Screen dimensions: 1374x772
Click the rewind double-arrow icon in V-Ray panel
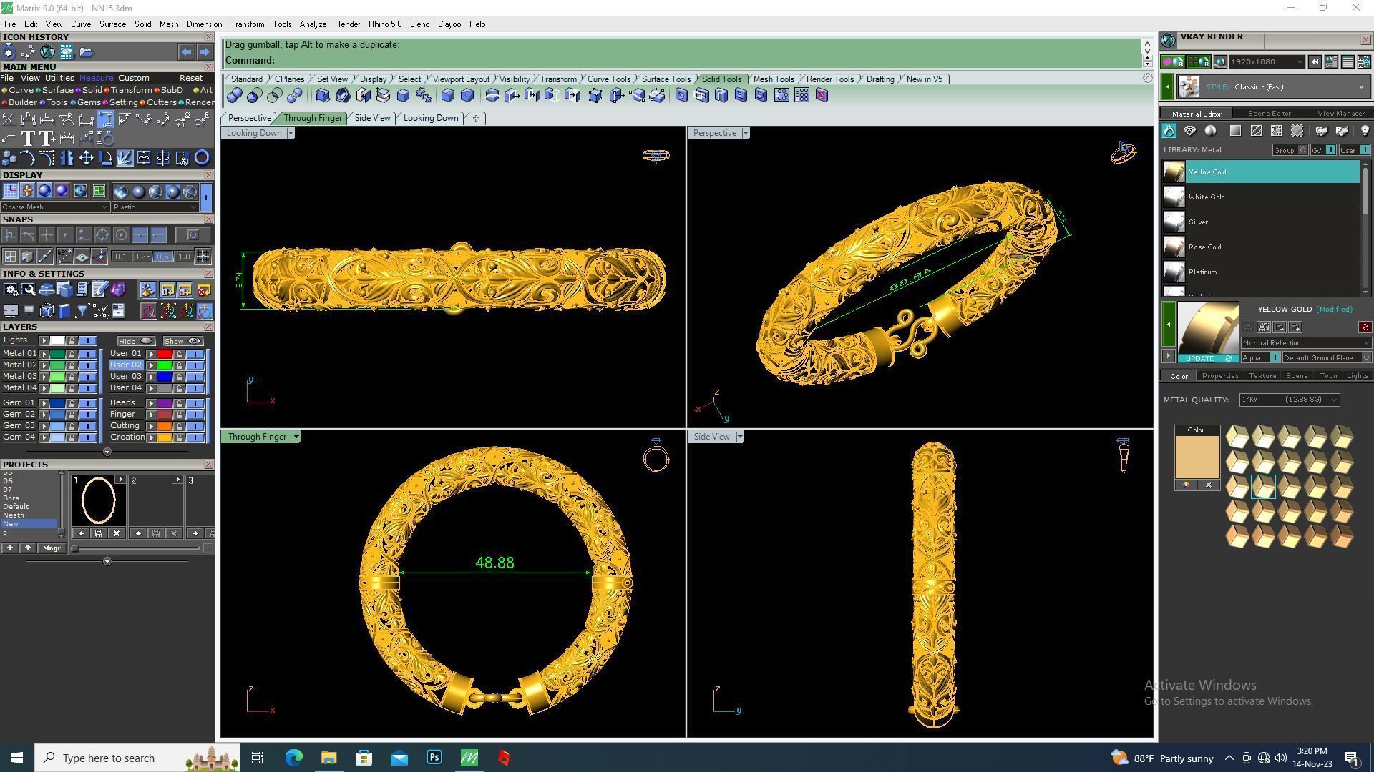click(x=1315, y=62)
